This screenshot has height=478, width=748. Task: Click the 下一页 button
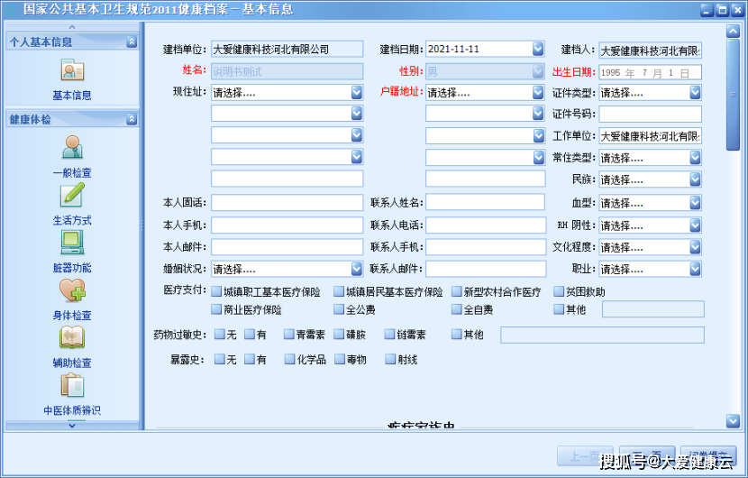(x=646, y=455)
